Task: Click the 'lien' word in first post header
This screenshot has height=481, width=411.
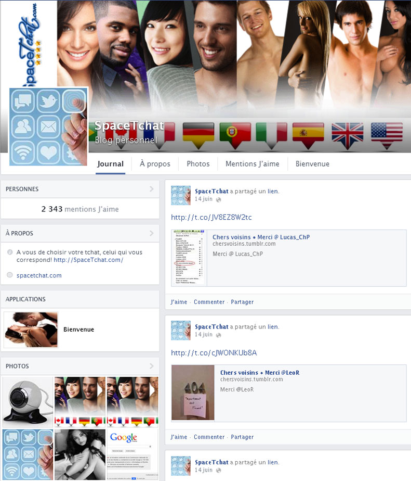Action: click(273, 191)
